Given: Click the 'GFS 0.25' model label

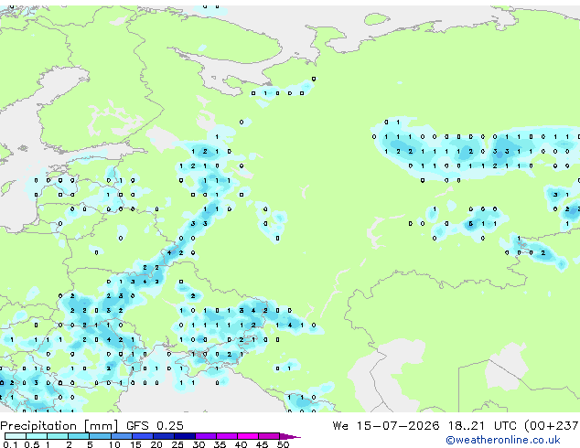Looking at the screenshot, I should coord(155,425).
